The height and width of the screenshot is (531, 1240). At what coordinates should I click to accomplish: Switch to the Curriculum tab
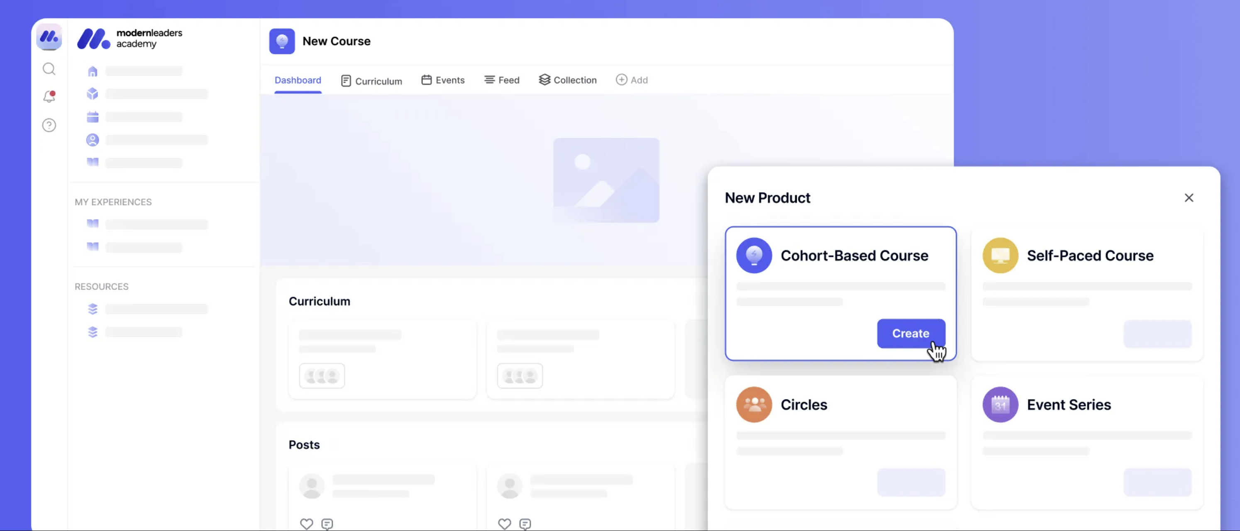pos(371,81)
